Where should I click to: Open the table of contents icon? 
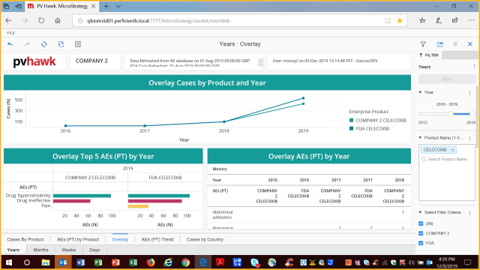click(78, 44)
